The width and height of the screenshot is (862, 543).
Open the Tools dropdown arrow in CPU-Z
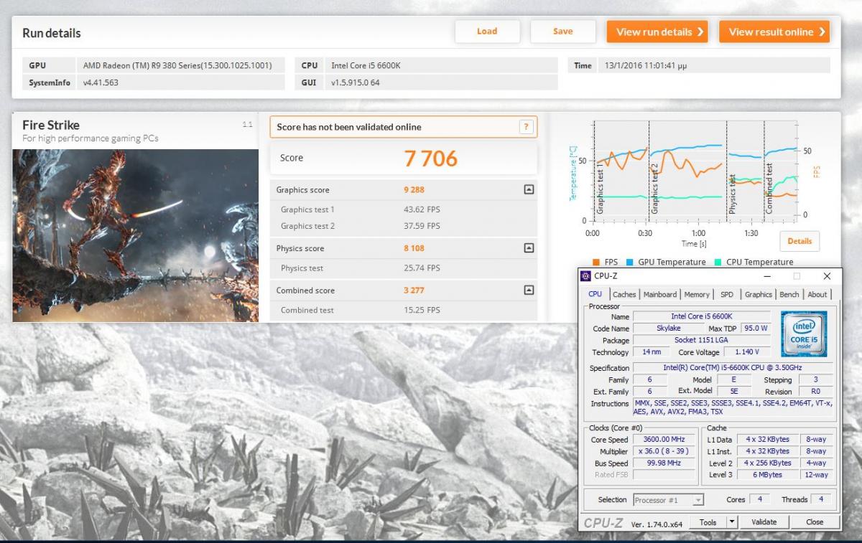732,522
